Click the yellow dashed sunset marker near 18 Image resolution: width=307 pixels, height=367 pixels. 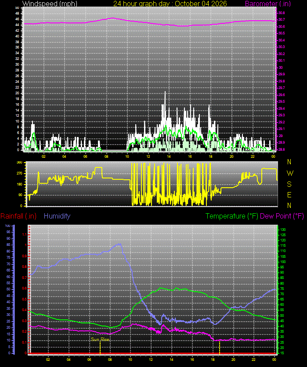click(220, 348)
